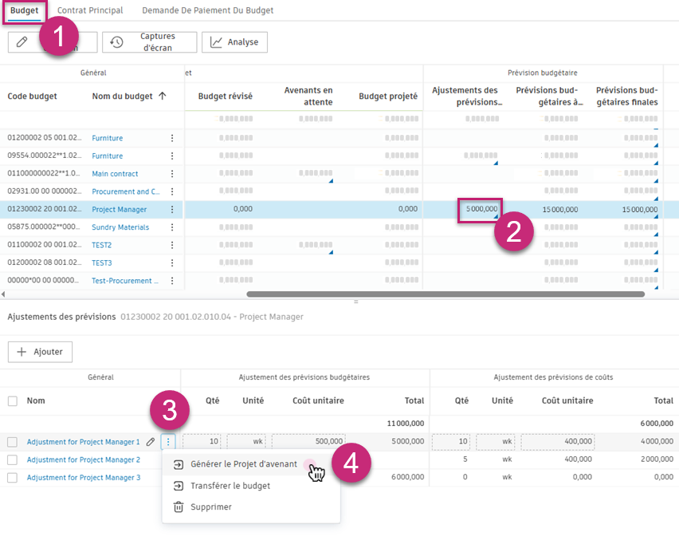The height and width of the screenshot is (560, 679).
Task: Check Adjustment for Project Manager 1 checkbox
Action: click(x=13, y=442)
